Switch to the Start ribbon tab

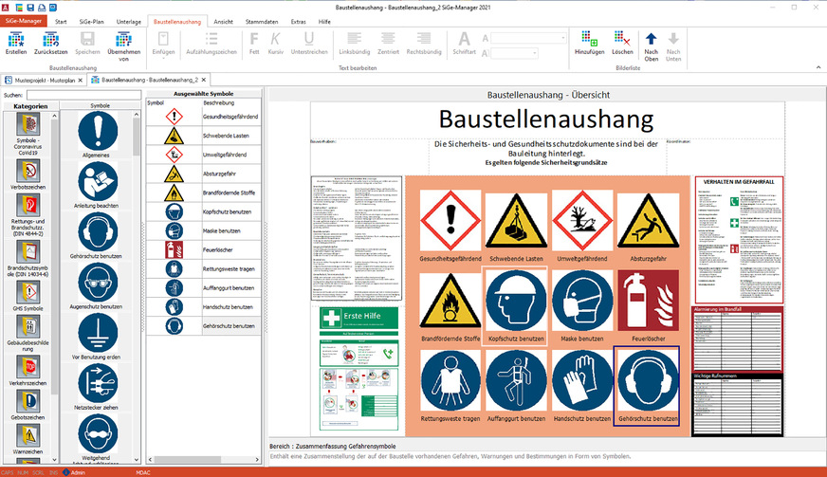pos(61,22)
